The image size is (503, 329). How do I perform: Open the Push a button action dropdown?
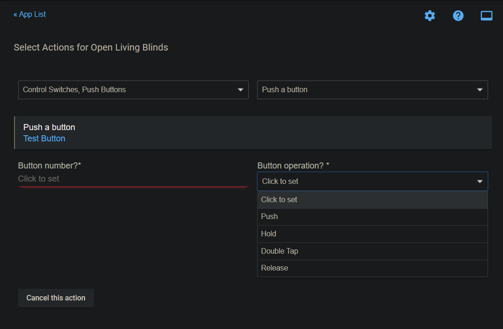coord(373,89)
